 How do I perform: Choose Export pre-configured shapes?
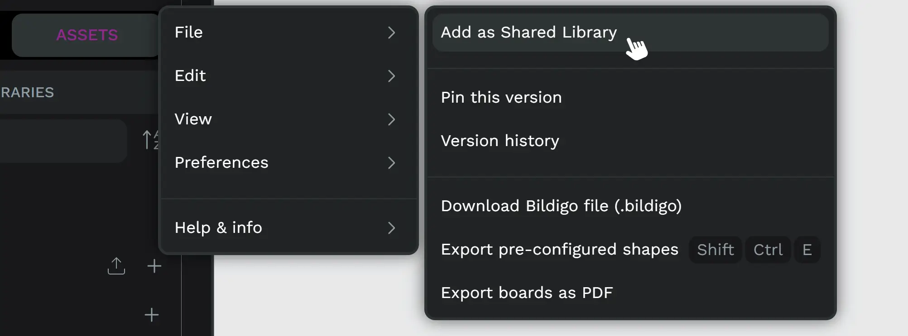(559, 250)
